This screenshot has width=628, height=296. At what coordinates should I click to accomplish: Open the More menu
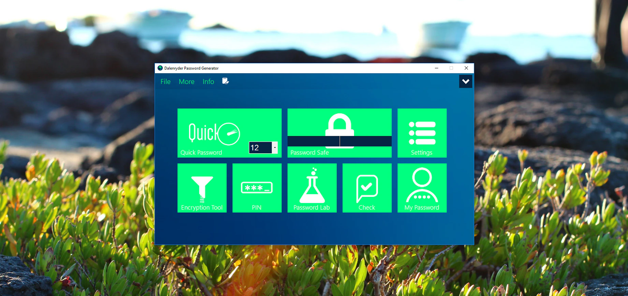tap(187, 82)
